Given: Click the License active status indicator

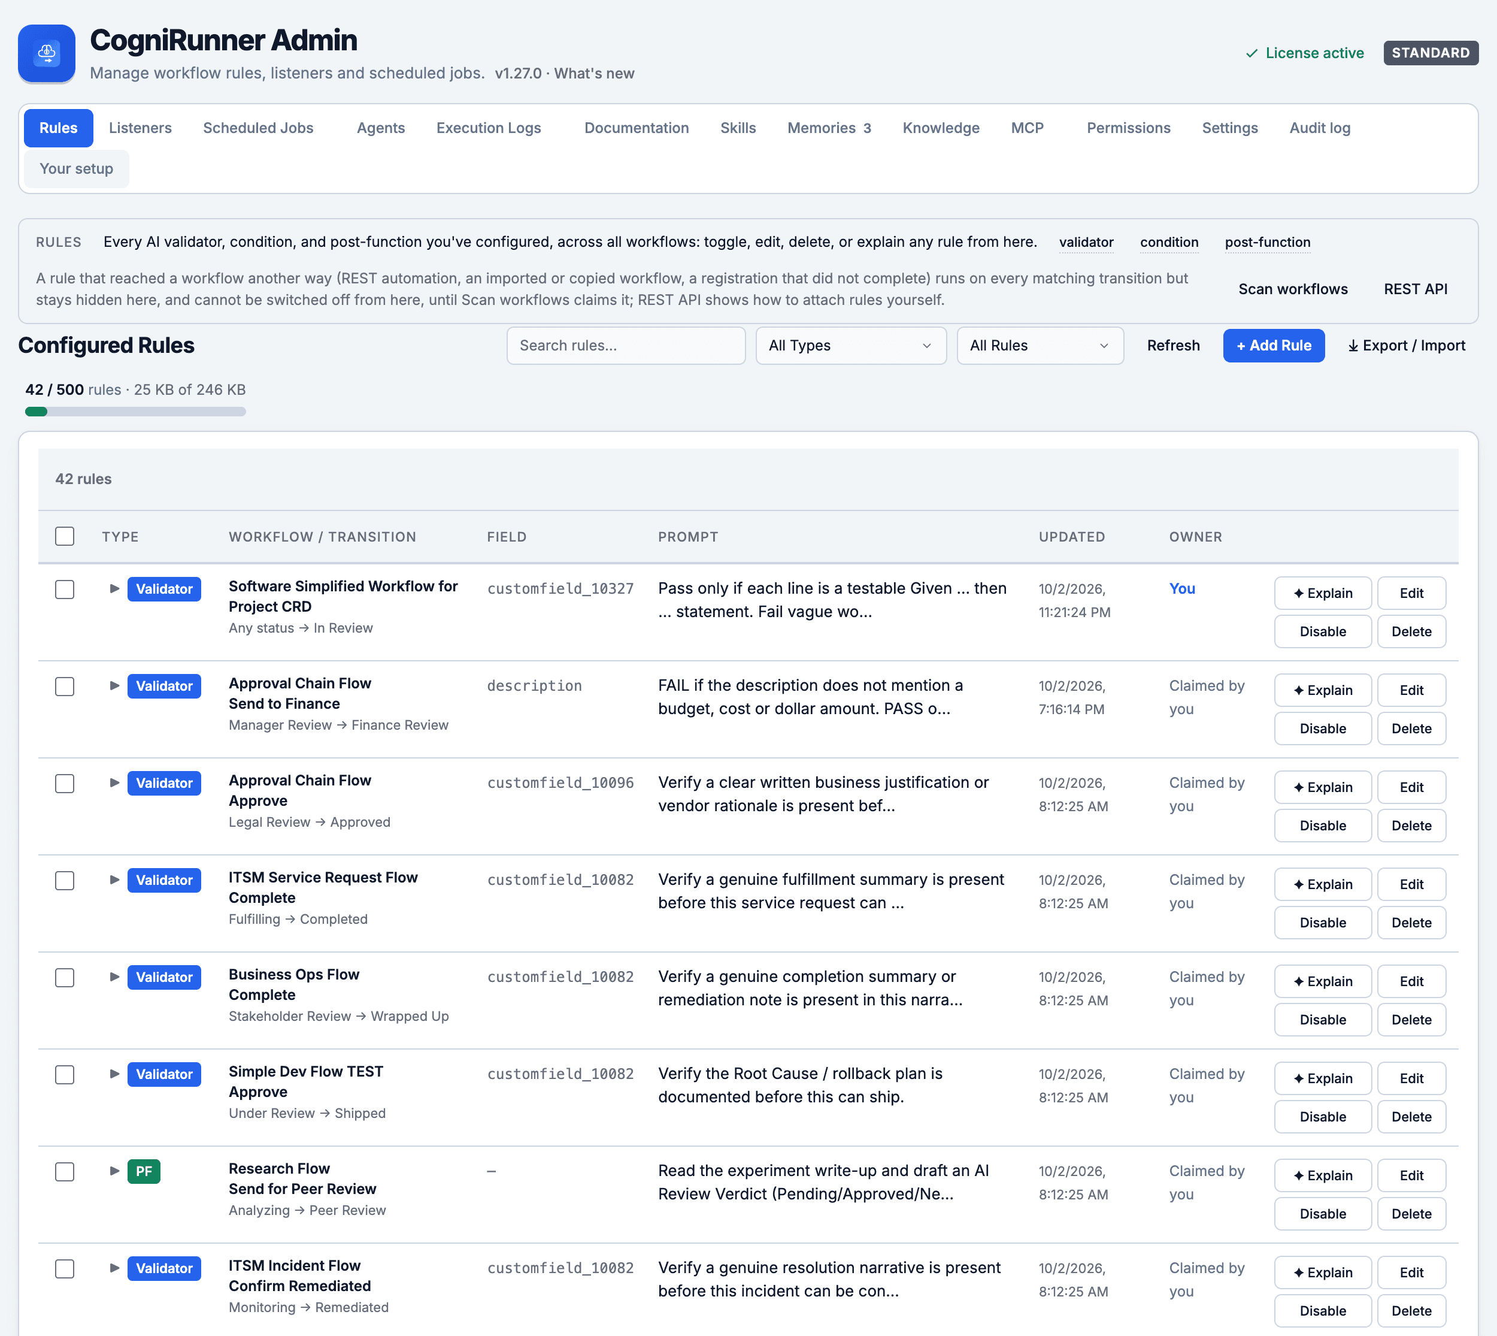Looking at the screenshot, I should point(1305,53).
